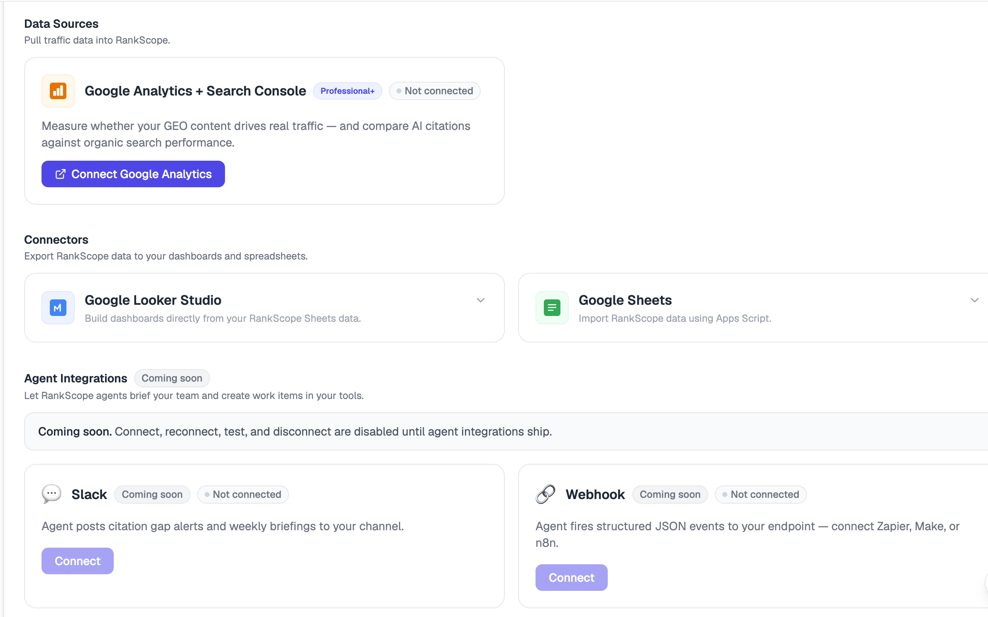Click the 'Agent posts citation gap alerts' description
Viewport: 988px width, 617px height.
click(223, 526)
